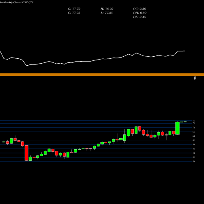Click the 'OC: 0.36' value
Viewport: 204px width, 204px height.
tap(140, 9)
